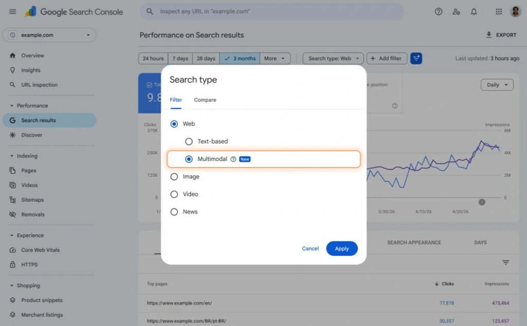This screenshot has height=326, width=527.
Task: Open the account profile avatar
Action: [515, 11]
